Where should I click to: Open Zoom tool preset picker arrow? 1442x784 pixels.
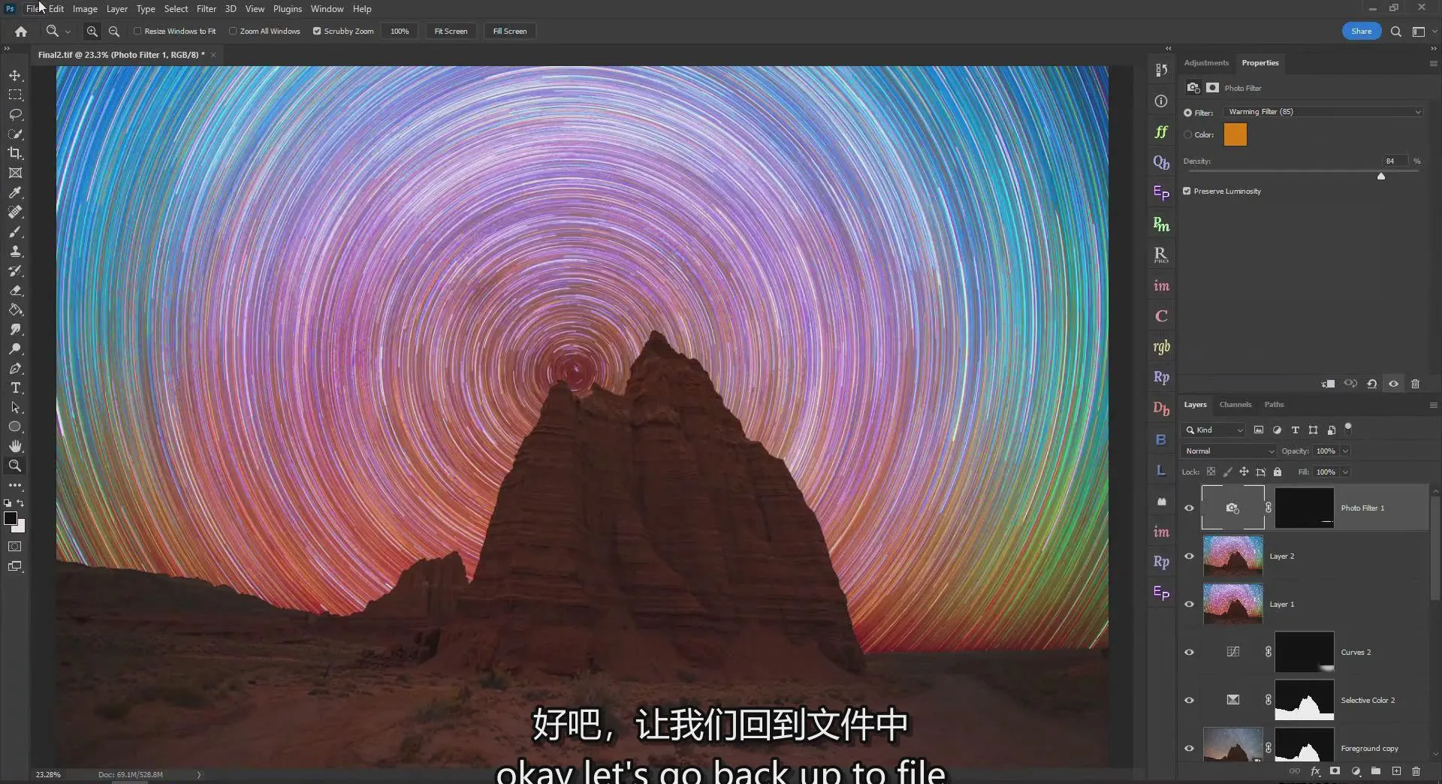click(x=68, y=32)
